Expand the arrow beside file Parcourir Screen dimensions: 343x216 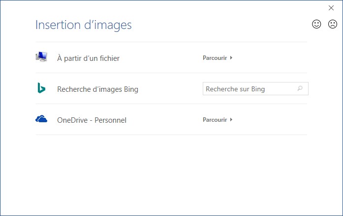coord(231,58)
